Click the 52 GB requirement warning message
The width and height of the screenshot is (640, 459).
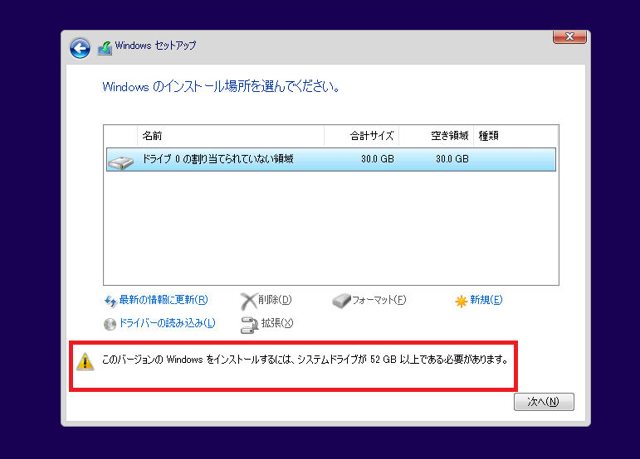(x=305, y=360)
